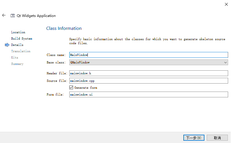
Task: Click the Source file text field
Action: coord(148,81)
